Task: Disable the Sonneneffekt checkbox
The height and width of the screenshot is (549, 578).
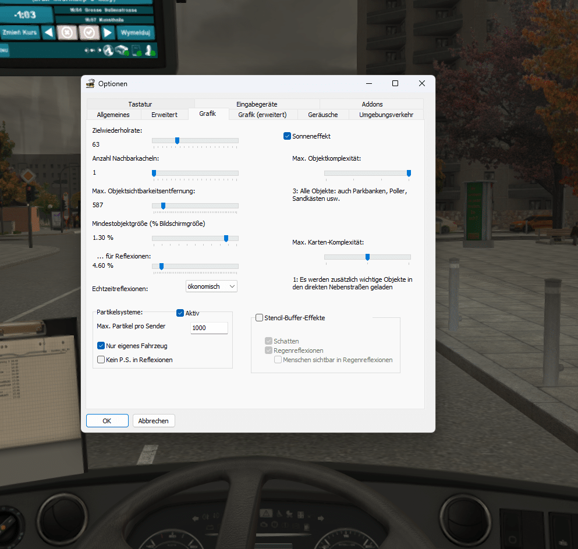Action: click(287, 136)
